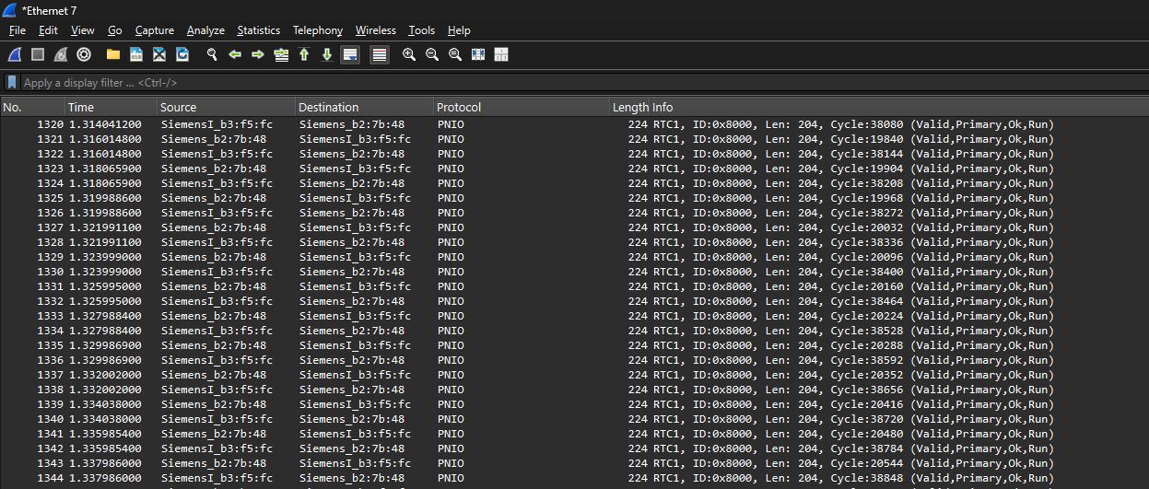Jump to the first packet arrow

click(304, 54)
